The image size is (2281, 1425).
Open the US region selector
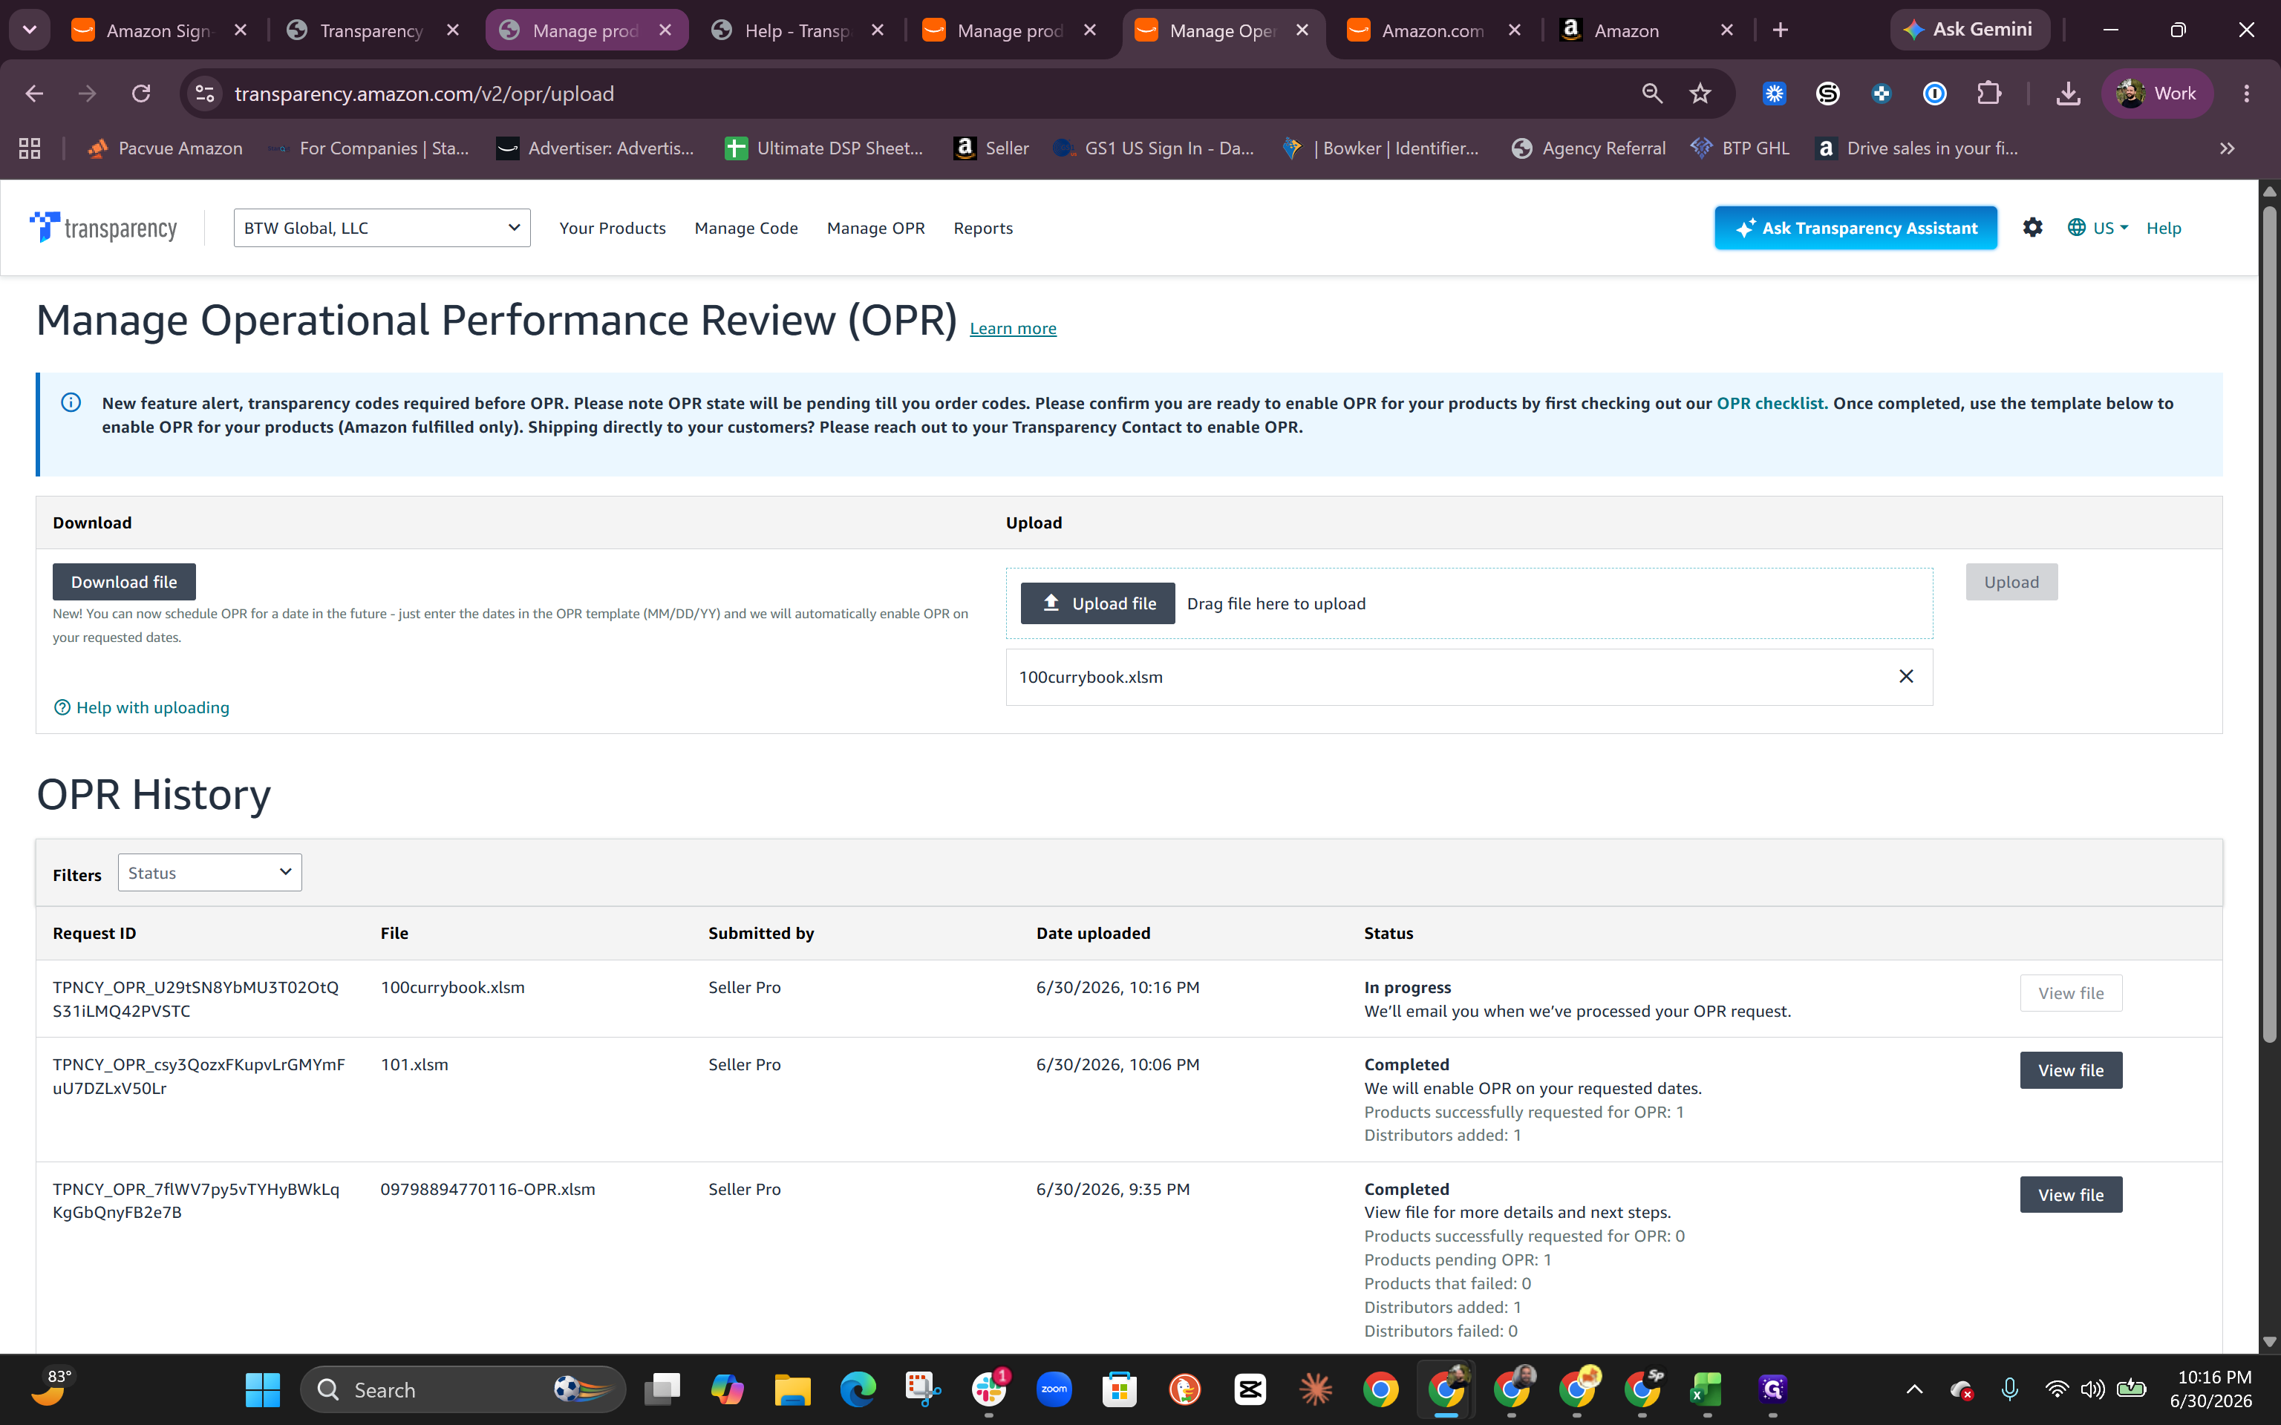pyautogui.click(x=2097, y=227)
